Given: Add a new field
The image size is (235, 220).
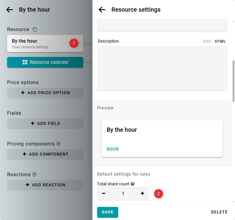Looking at the screenshot, I should [45, 124].
